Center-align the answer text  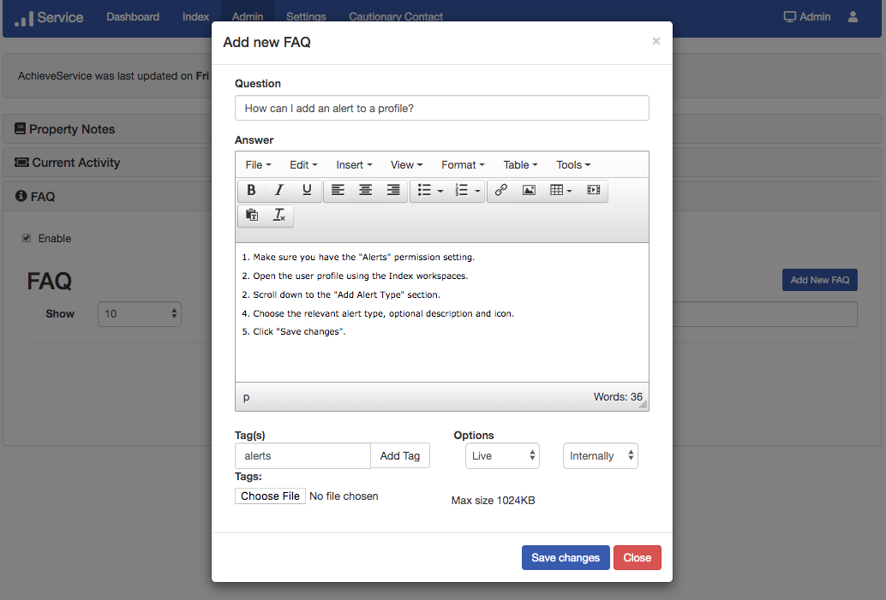366,190
